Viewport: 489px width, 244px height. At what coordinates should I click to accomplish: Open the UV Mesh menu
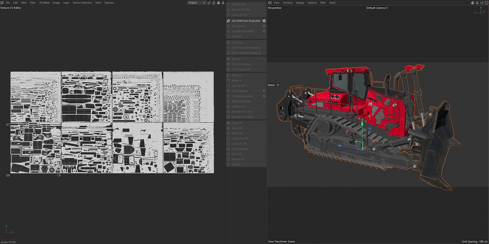[44, 3]
